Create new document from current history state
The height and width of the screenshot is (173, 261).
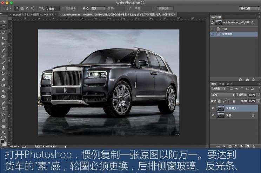point(240,80)
